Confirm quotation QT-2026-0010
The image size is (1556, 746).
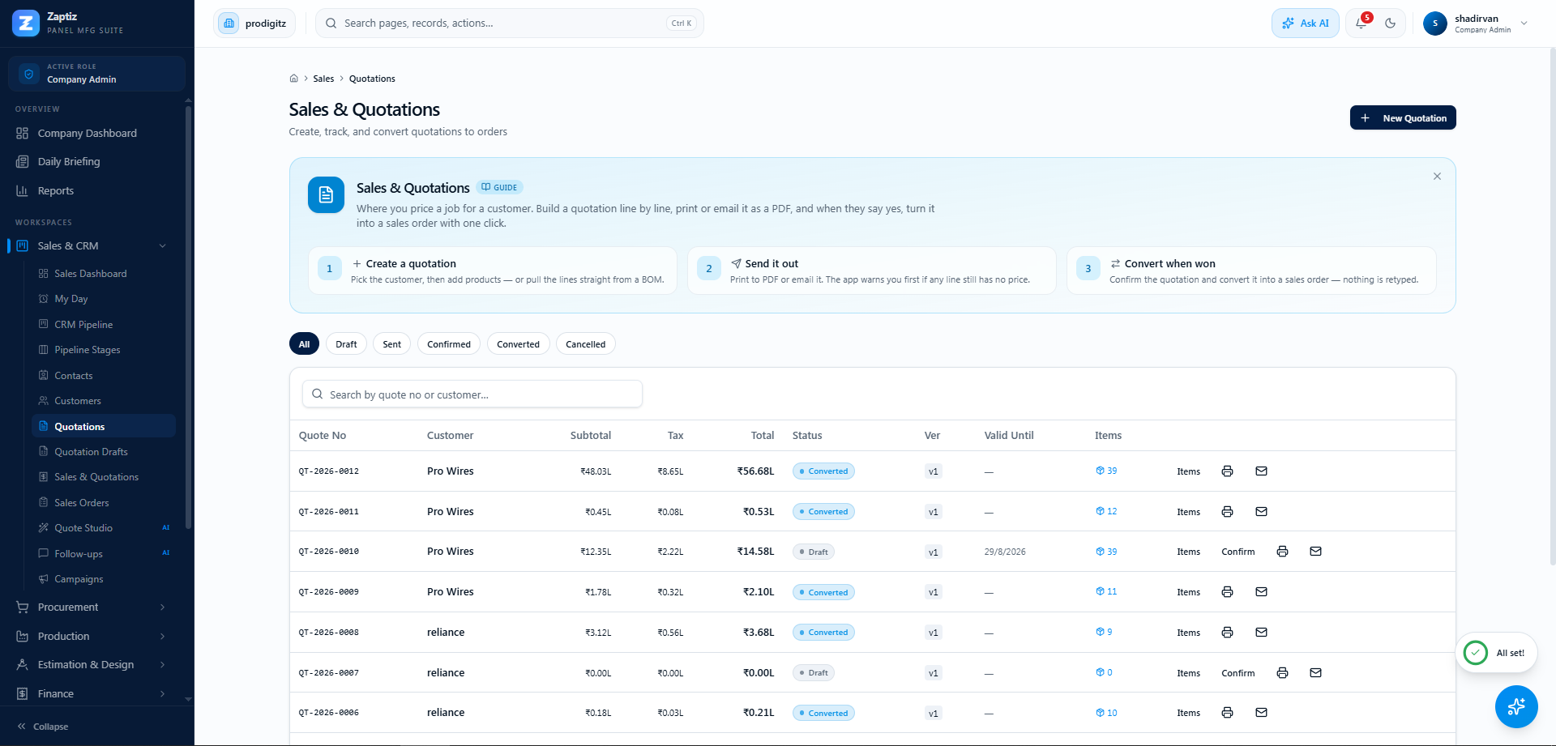1238,552
